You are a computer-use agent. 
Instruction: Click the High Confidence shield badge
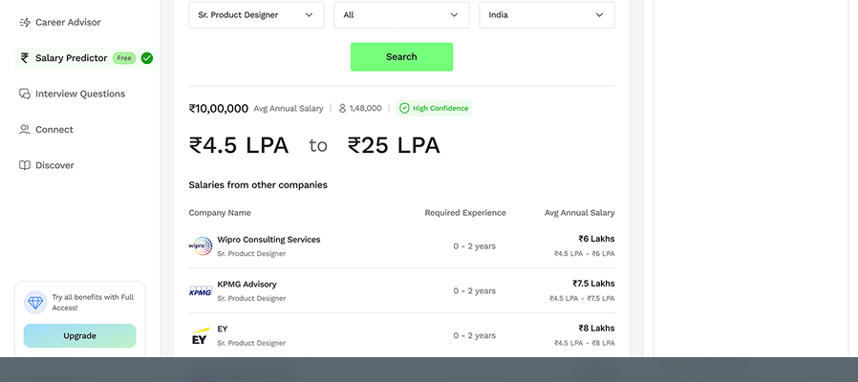(x=434, y=108)
